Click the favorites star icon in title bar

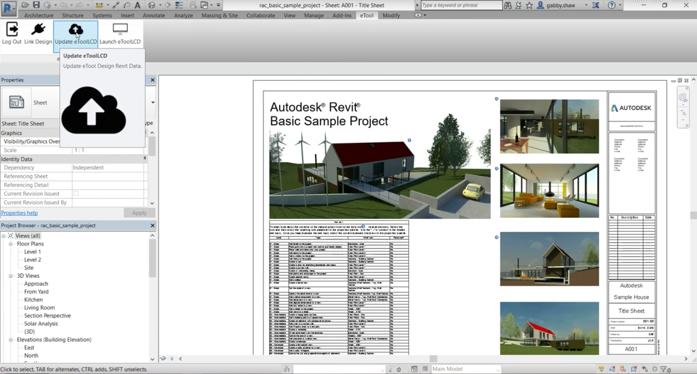pos(529,5)
